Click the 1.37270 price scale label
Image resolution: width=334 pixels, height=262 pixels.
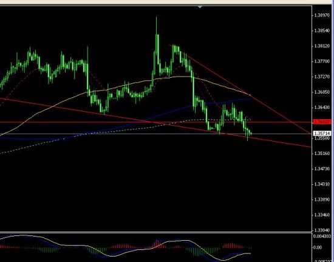[322, 77]
